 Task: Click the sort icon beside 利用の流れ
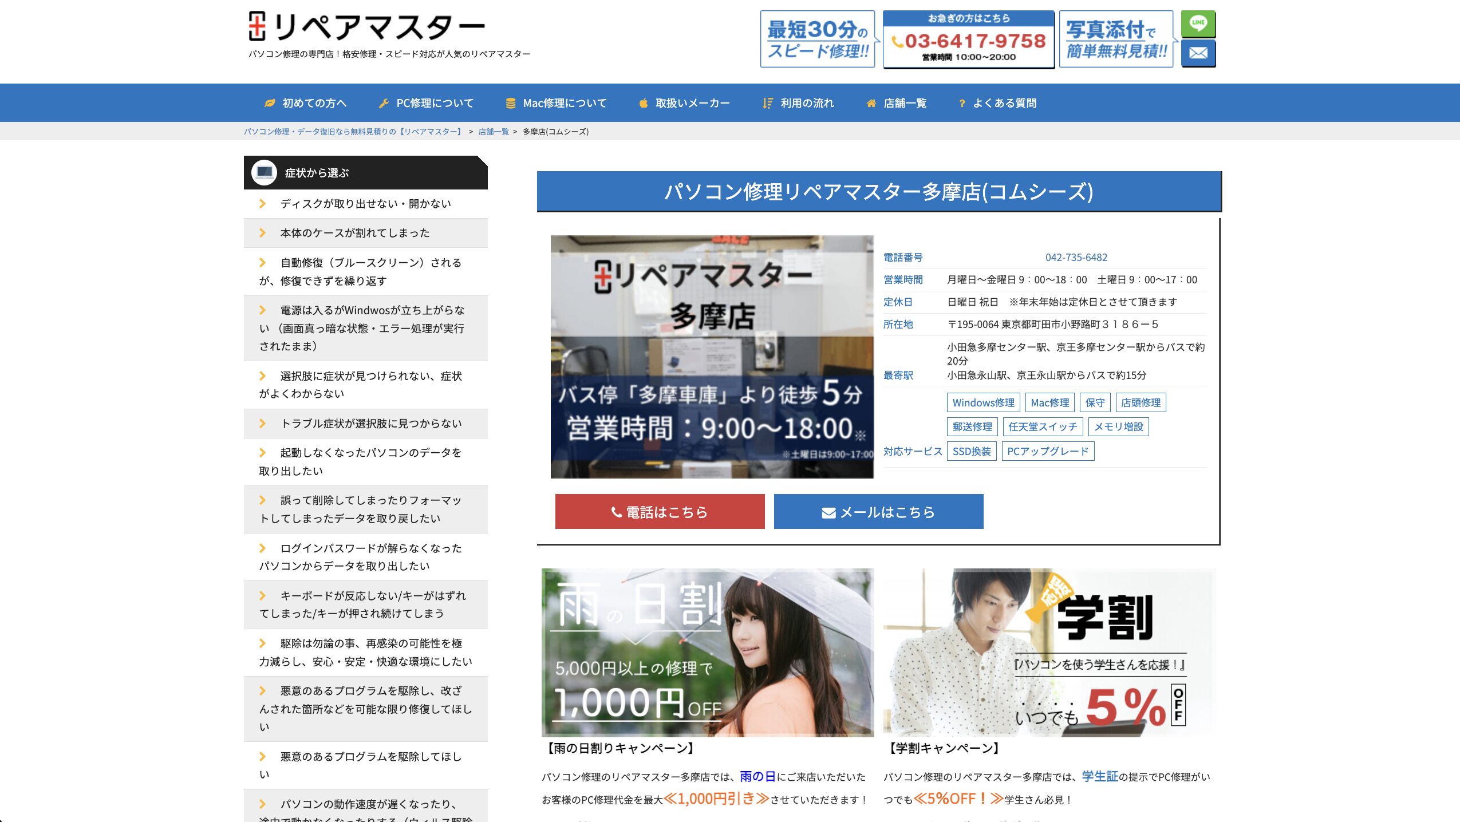(x=767, y=103)
